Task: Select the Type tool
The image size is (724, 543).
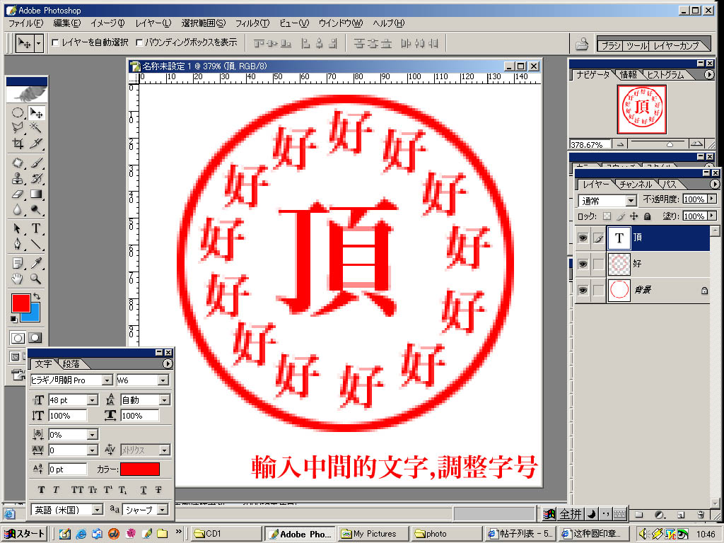Action: (36, 228)
